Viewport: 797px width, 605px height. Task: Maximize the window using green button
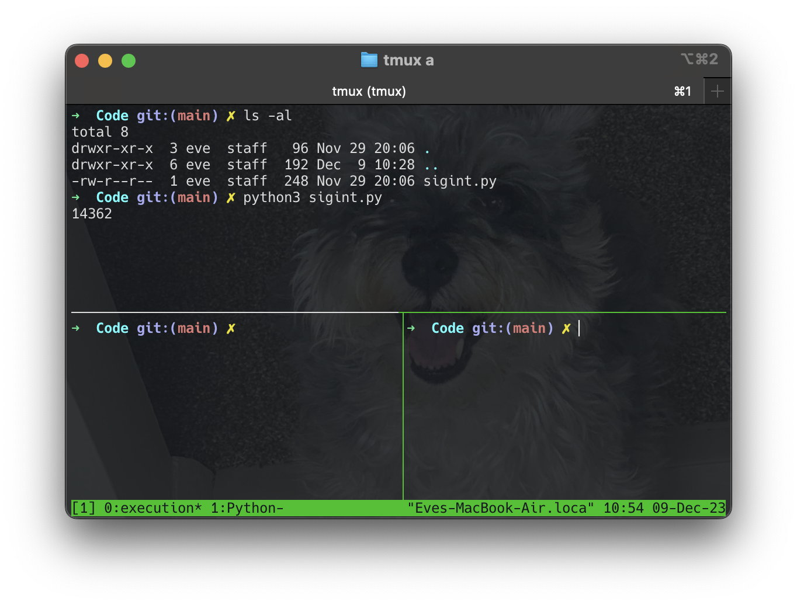(x=129, y=61)
